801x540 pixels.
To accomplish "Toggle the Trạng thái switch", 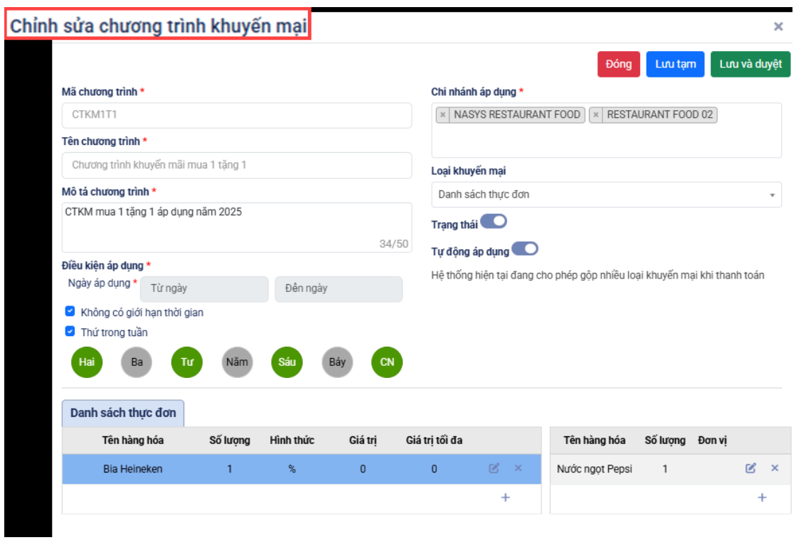I will click(494, 222).
